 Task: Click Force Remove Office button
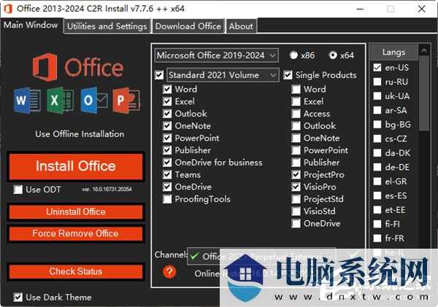pyautogui.click(x=76, y=233)
